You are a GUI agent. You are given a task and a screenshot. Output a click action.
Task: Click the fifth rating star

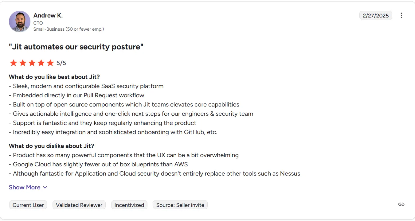50,63
